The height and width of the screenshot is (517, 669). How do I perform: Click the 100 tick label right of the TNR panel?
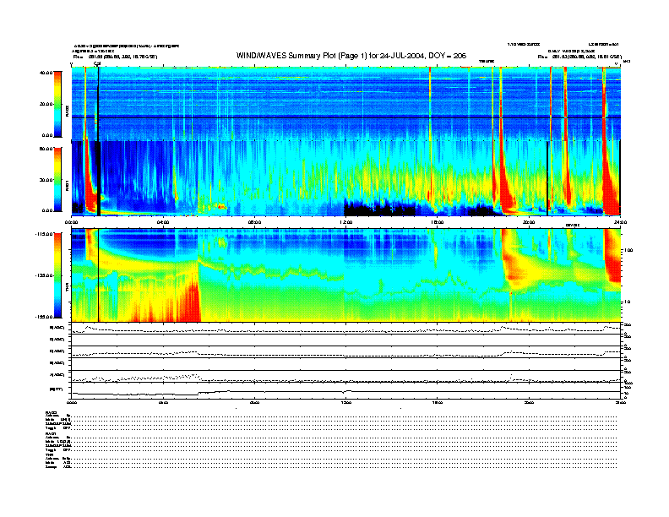click(628, 251)
